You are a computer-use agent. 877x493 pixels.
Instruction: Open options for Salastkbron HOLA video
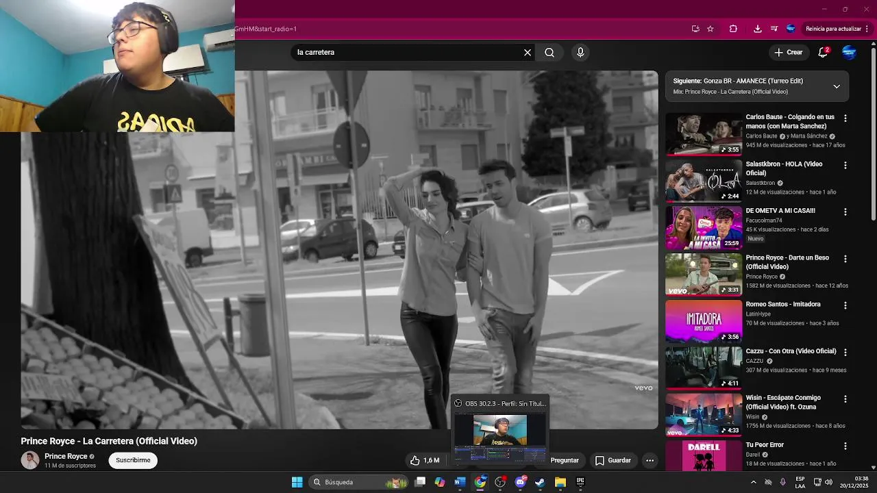pos(845,165)
